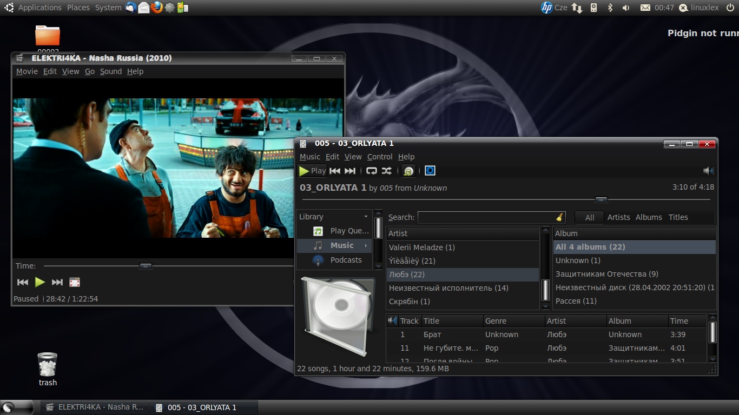Open the system volume indicator
This screenshot has height=415, width=739.
tap(626, 8)
